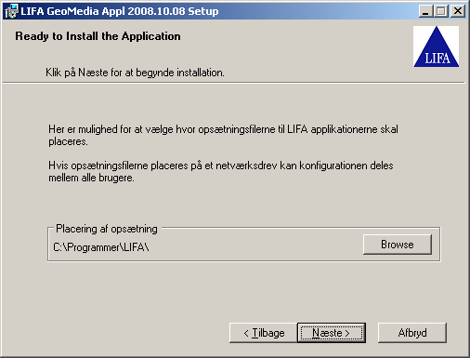This screenshot has width=470, height=358.
Task: Click the 'mellem alle brugere.' line
Action: (x=91, y=178)
